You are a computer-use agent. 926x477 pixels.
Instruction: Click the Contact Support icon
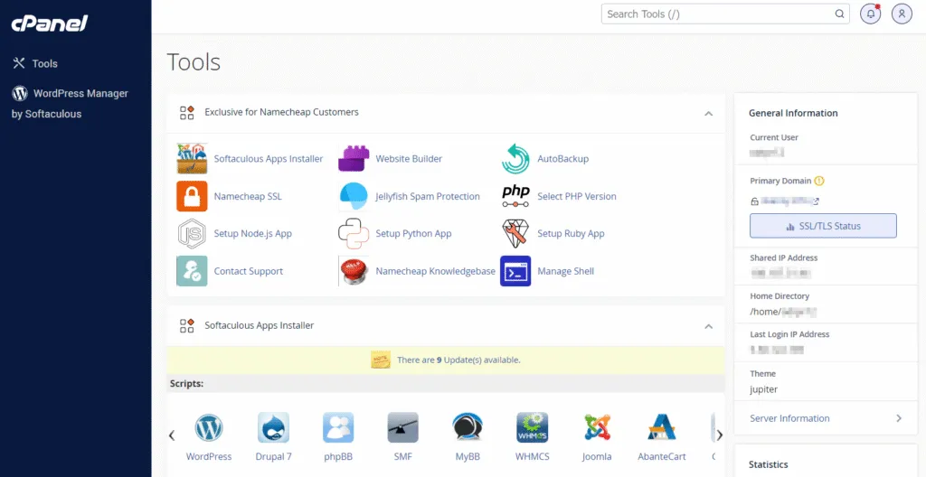click(192, 271)
